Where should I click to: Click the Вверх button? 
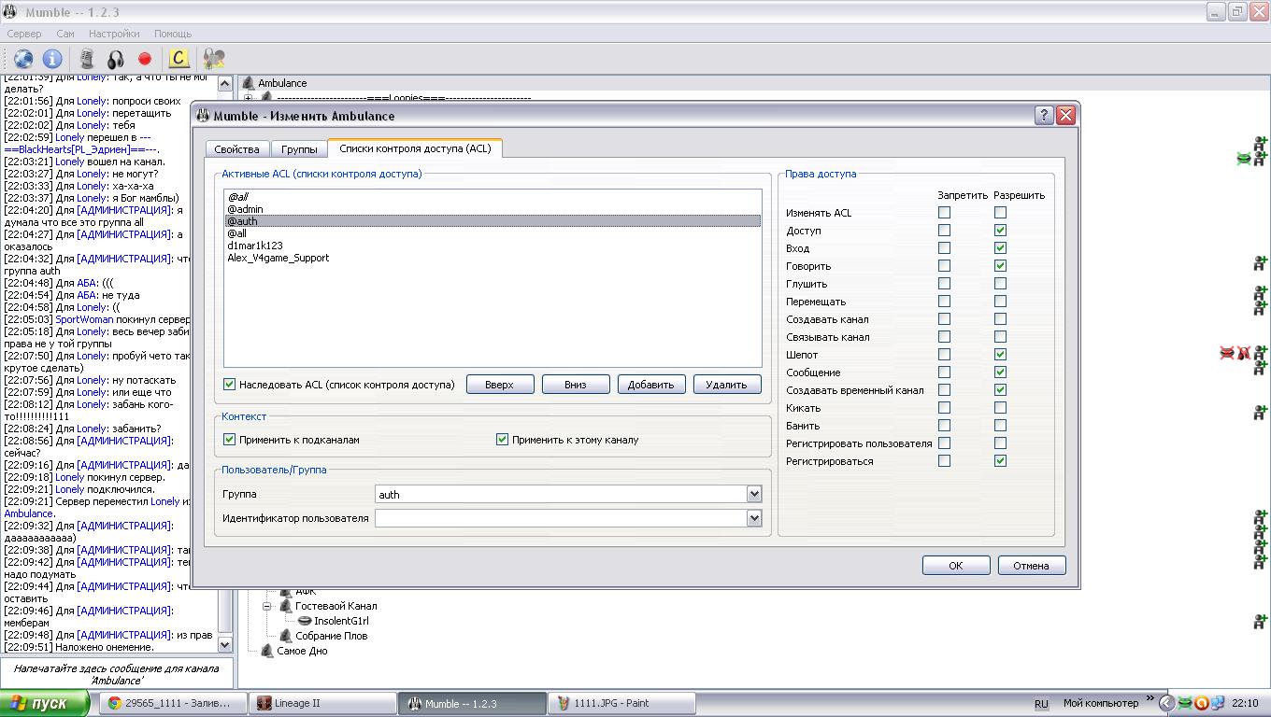click(500, 385)
